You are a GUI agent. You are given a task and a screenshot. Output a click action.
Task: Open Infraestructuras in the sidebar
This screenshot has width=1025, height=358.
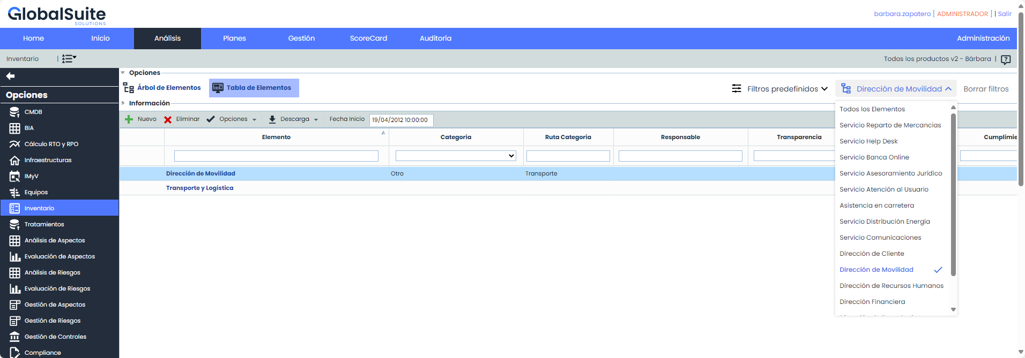pyautogui.click(x=48, y=161)
